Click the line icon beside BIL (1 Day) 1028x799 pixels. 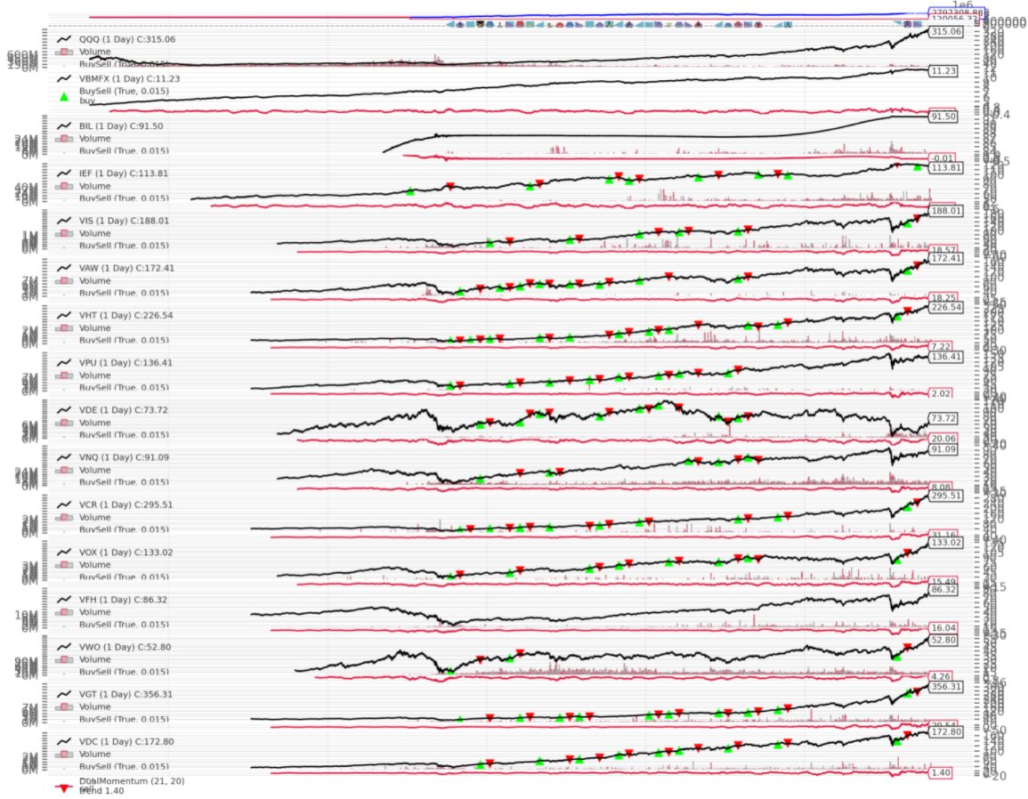point(63,125)
